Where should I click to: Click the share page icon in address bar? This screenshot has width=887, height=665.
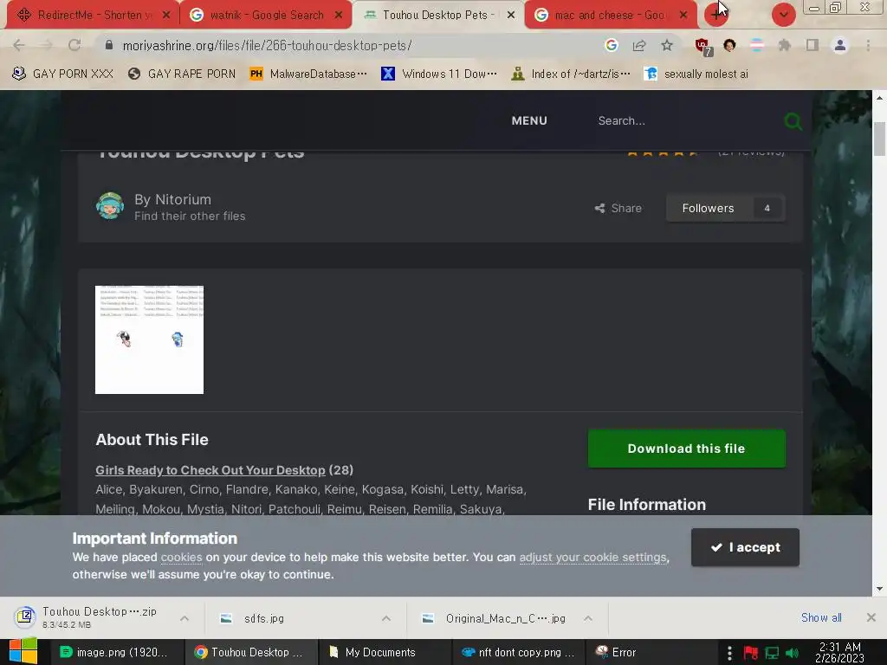coord(639,45)
